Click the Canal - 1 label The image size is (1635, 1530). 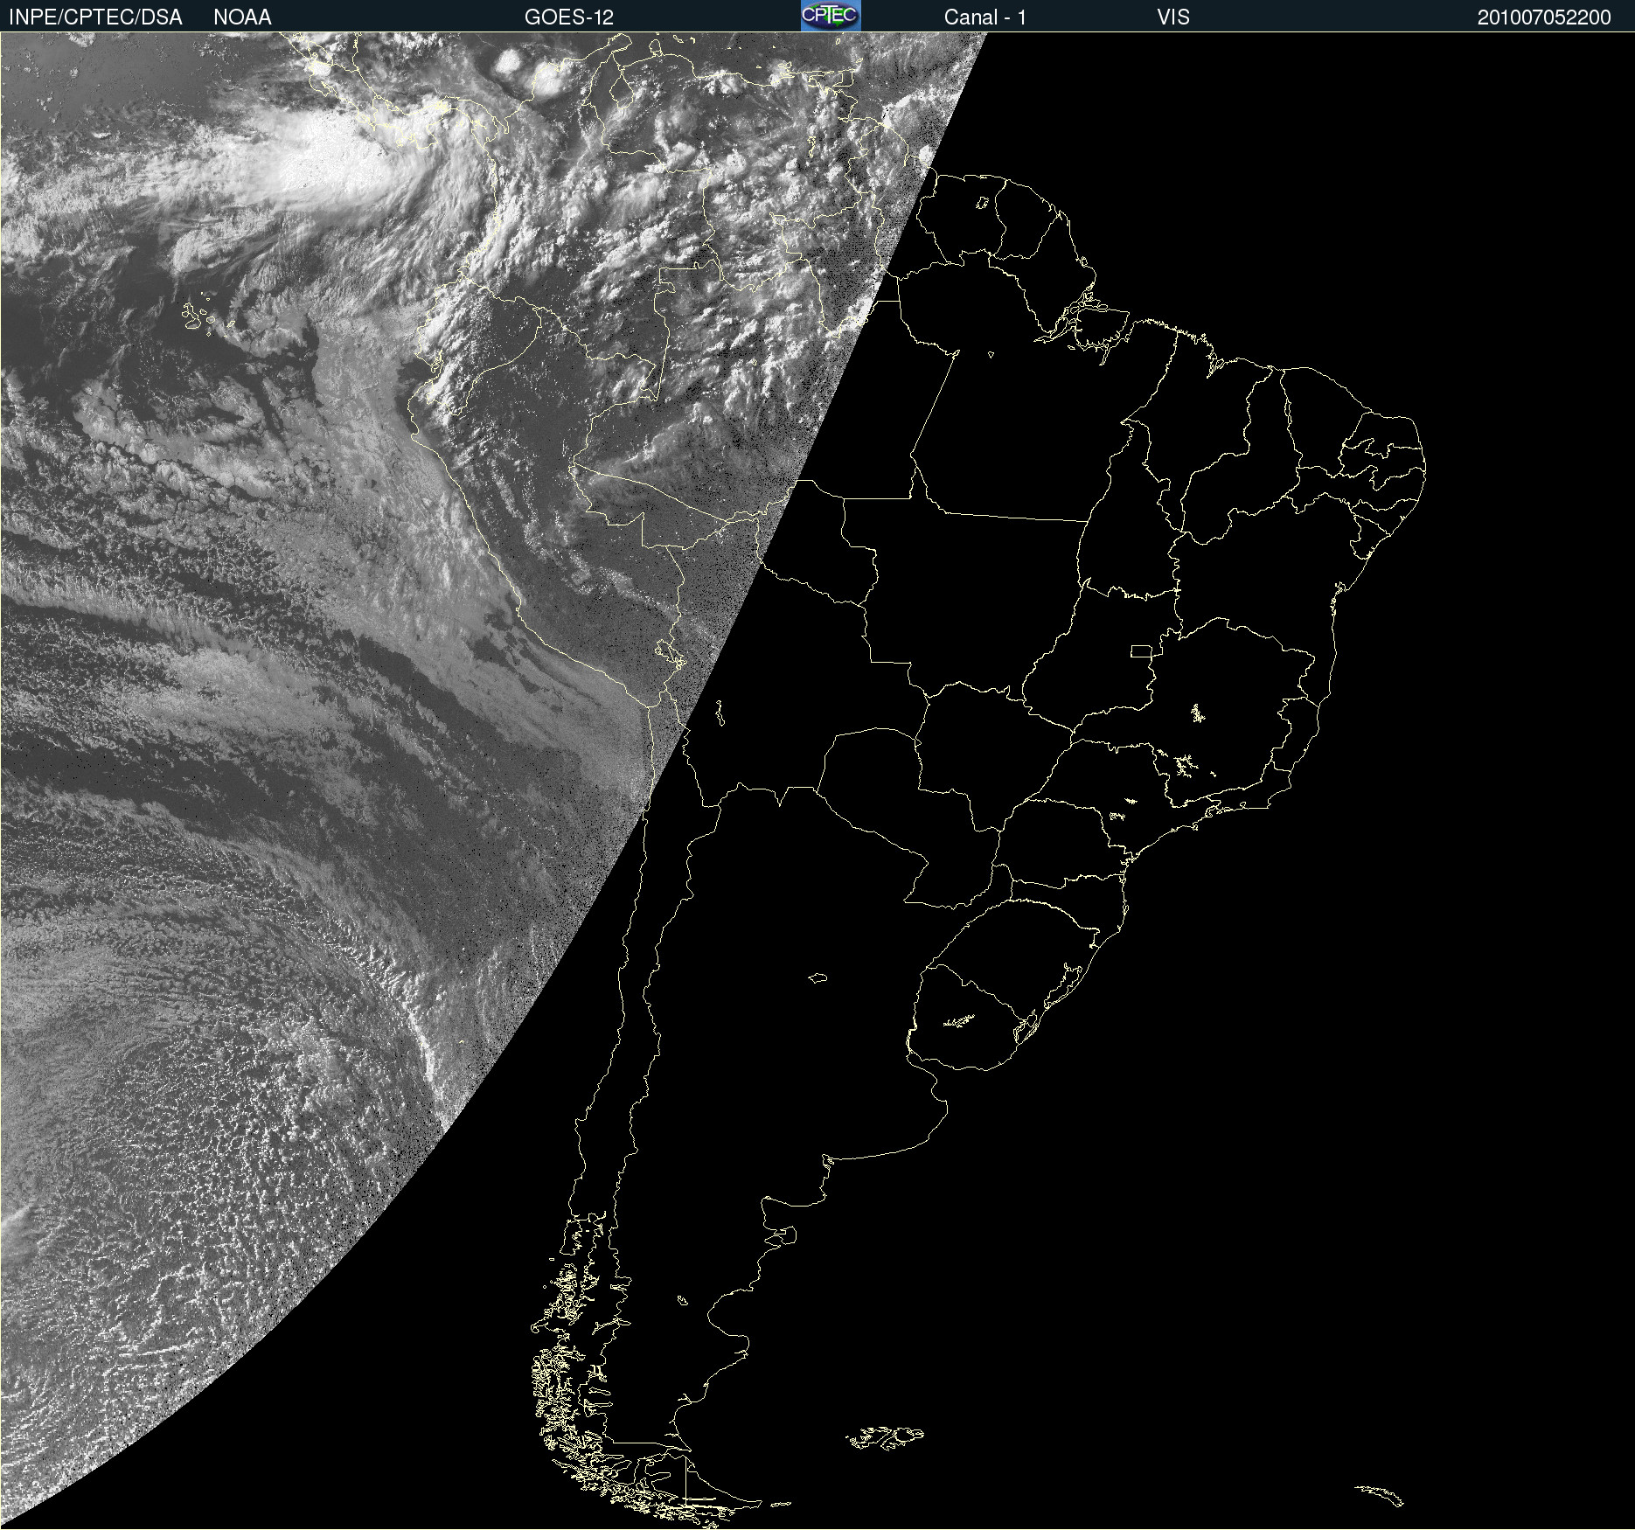click(985, 17)
